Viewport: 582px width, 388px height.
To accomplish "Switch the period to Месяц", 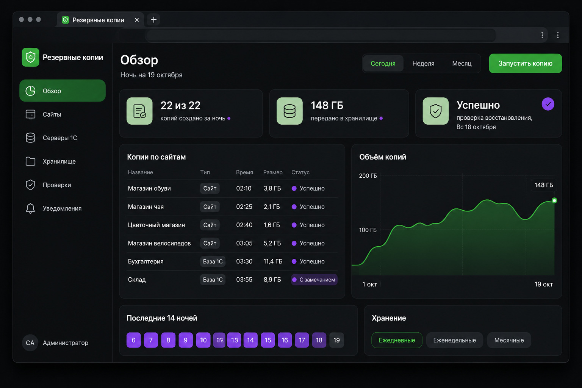I will 462,64.
